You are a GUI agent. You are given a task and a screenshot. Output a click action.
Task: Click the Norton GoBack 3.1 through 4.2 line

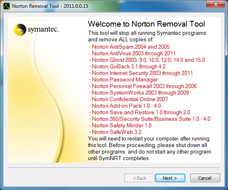coord(127,66)
